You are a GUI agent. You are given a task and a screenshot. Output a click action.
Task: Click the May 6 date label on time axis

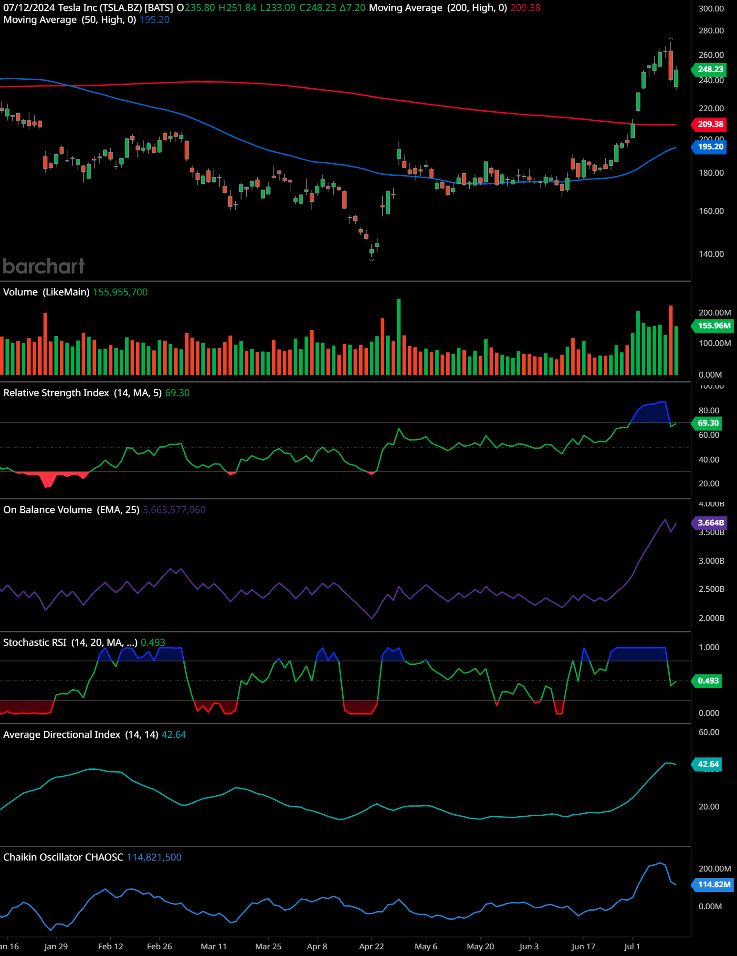pos(426,946)
